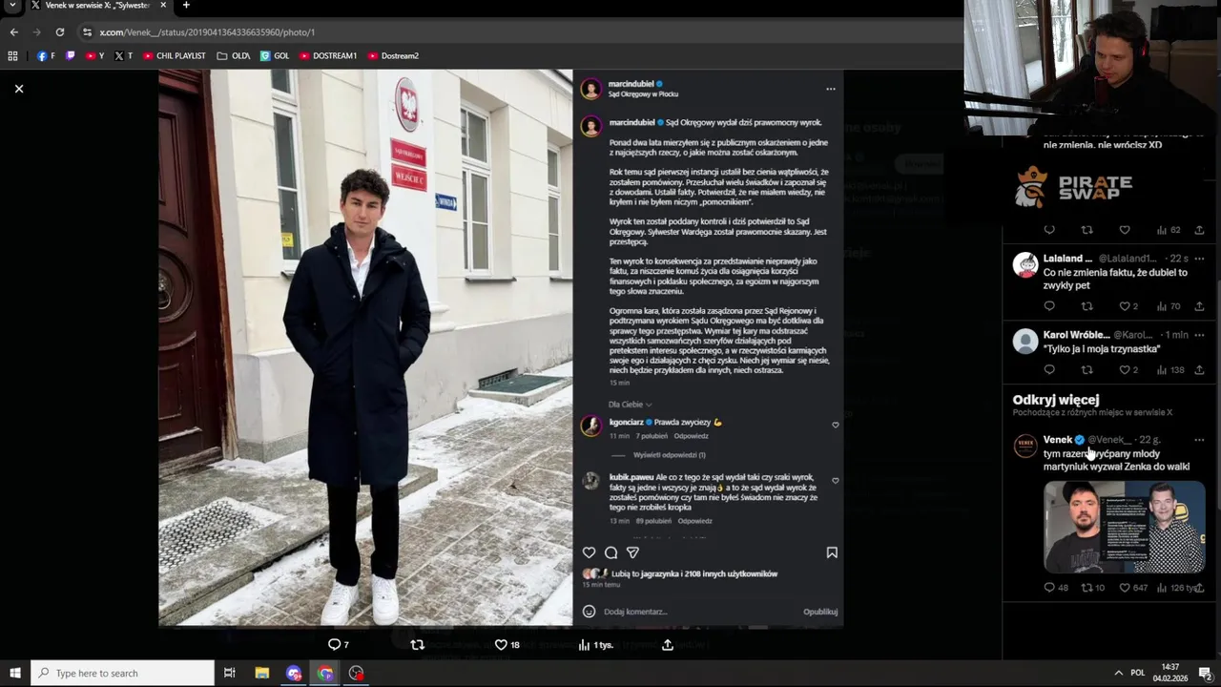Reload the page with the refresh icon
Viewport: 1221px width, 687px height.
pyautogui.click(x=59, y=31)
